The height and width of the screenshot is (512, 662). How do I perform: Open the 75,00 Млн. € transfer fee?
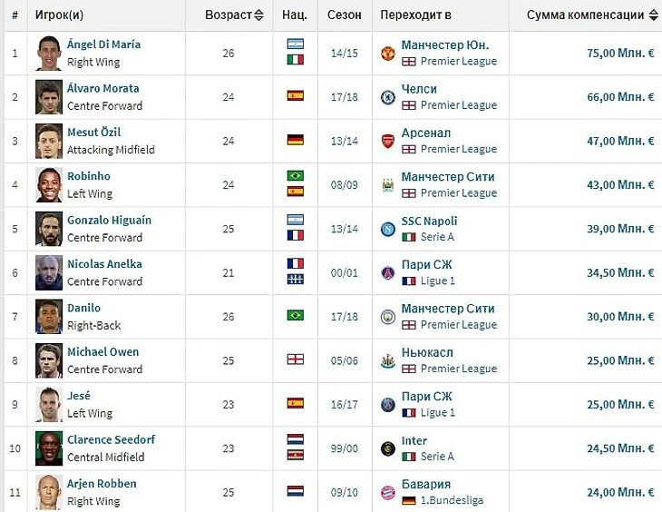(620, 54)
